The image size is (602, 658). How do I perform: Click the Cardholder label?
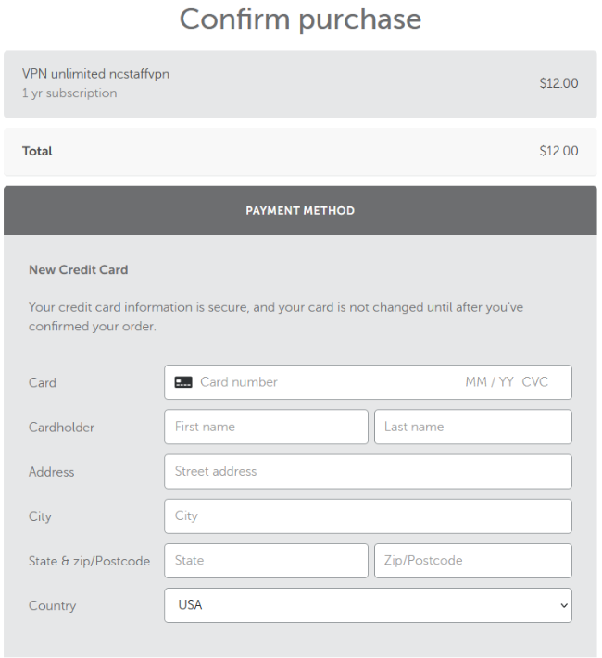pyautogui.click(x=61, y=428)
